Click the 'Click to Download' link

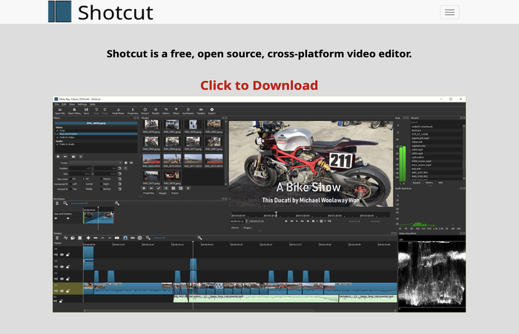[259, 85]
